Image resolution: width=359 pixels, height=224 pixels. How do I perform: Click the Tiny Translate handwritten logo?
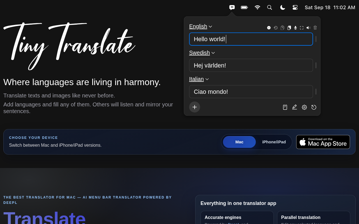tap(69, 46)
